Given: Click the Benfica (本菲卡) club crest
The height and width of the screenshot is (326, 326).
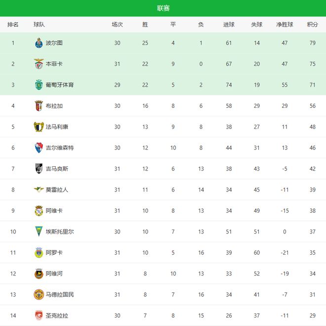Looking at the screenshot, I should coord(39,64).
